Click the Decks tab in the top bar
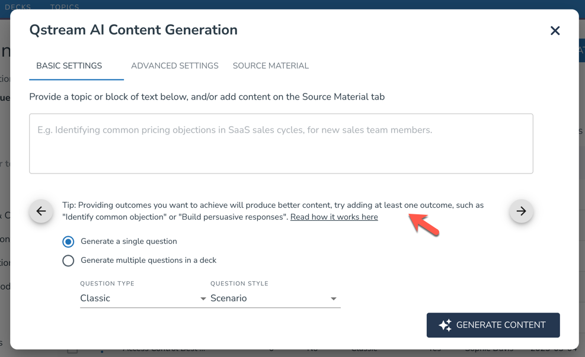This screenshot has height=357, width=585. [x=18, y=7]
